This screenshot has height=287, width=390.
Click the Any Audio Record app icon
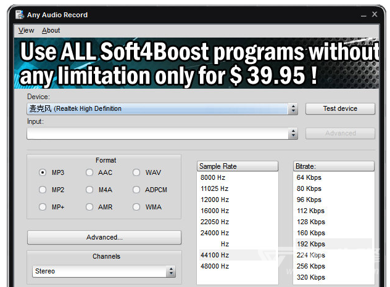19,15
